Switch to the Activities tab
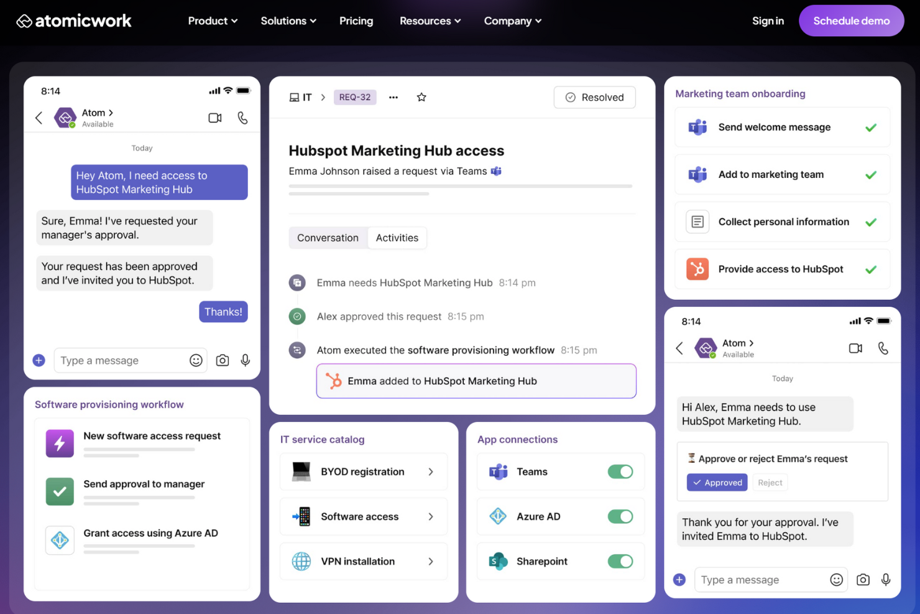The image size is (920, 614). [397, 238]
